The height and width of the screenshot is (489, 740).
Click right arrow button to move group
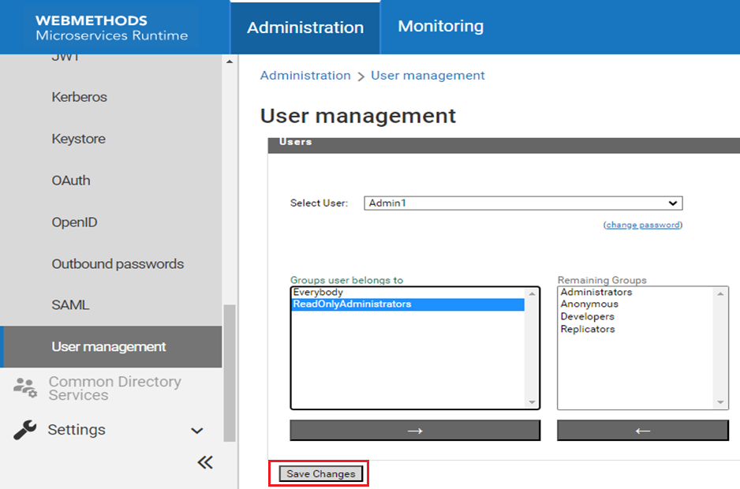pos(415,430)
